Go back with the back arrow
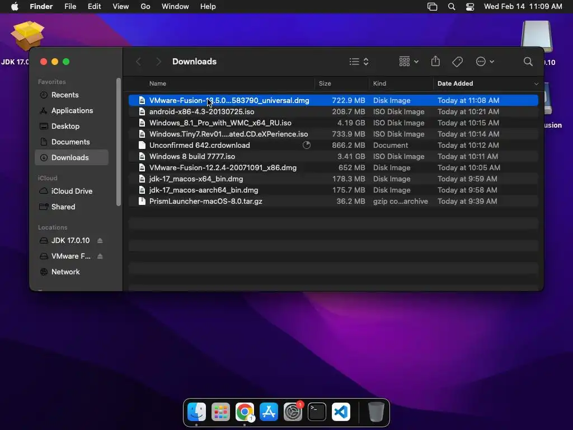Image resolution: width=573 pixels, height=430 pixels. (x=139, y=62)
